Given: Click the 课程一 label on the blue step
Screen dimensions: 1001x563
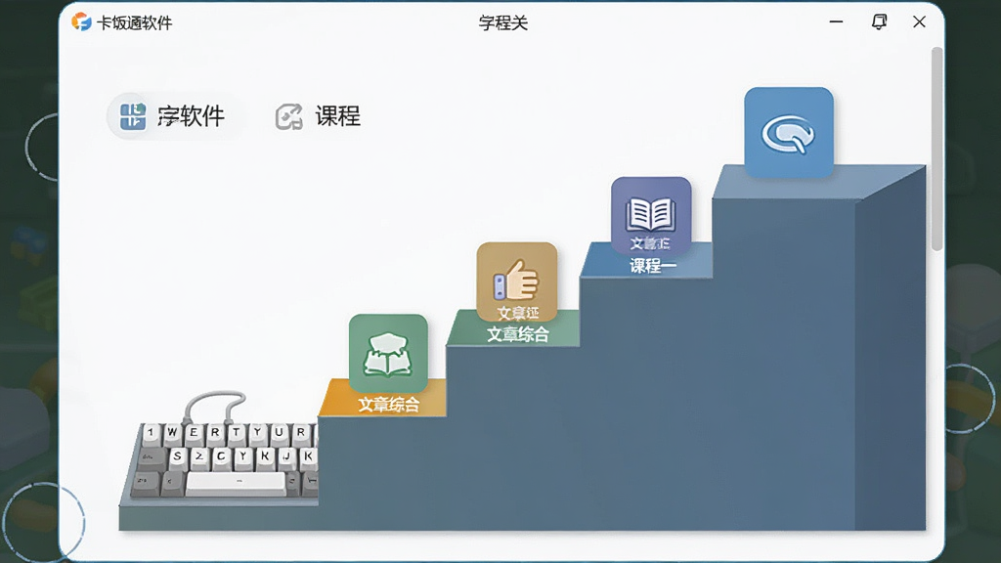Looking at the screenshot, I should click(652, 266).
